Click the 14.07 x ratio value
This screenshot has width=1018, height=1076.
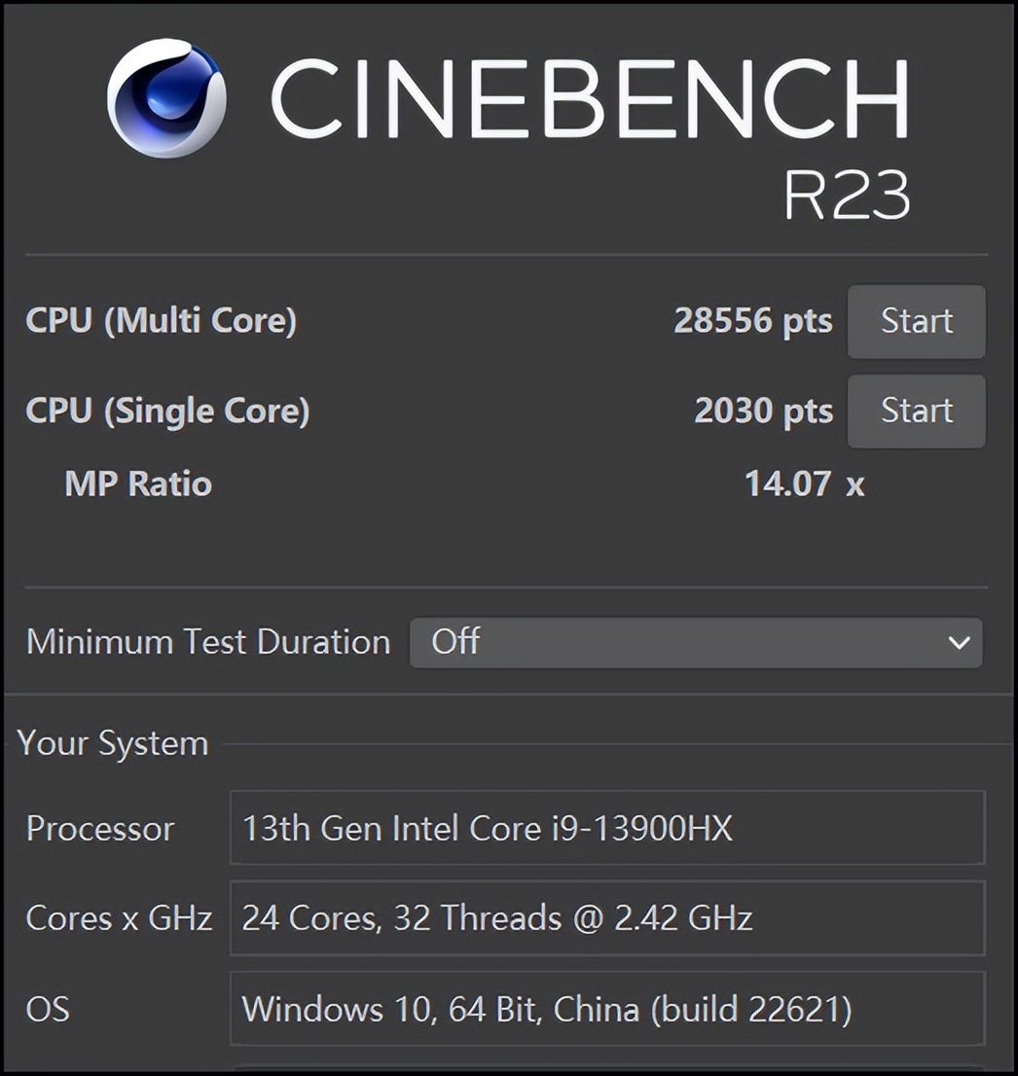(804, 484)
